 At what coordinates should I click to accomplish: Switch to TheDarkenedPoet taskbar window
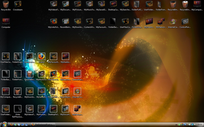43,124
